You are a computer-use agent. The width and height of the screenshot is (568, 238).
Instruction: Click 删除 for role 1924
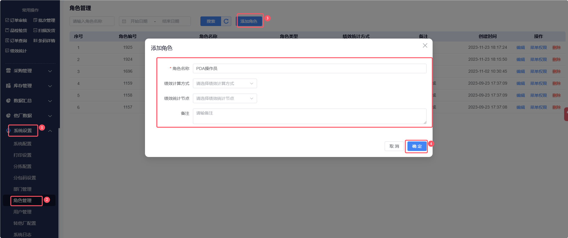pos(557,59)
